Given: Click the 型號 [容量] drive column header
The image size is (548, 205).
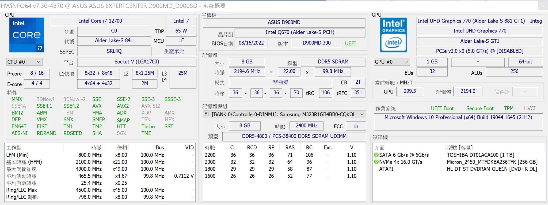Looking at the screenshot, I should tap(459, 148).
